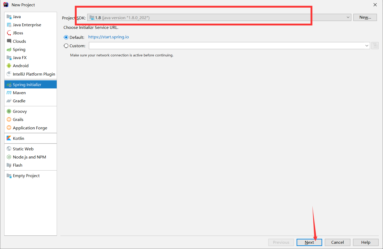This screenshot has height=249, width=383.
Task: Click the JBoss red dots icon
Action: click(x=9, y=33)
